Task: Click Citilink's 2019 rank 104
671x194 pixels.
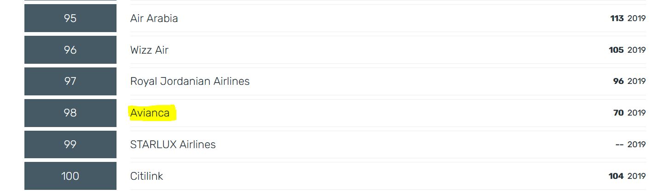Action: pyautogui.click(x=616, y=176)
